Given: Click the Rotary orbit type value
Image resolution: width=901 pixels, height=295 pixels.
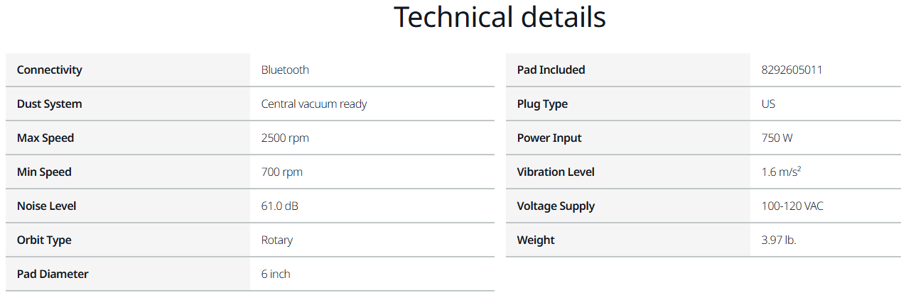Looking at the screenshot, I should click(x=277, y=240).
